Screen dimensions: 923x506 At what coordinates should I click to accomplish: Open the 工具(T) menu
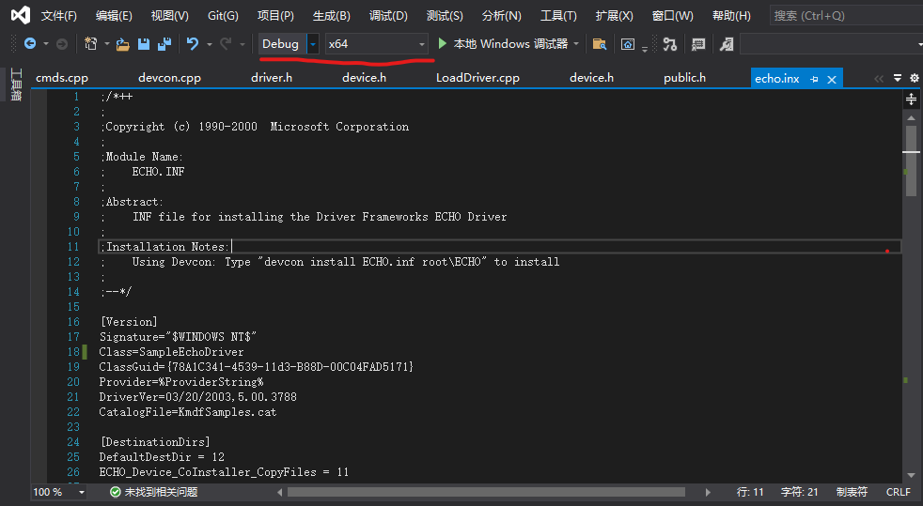558,16
